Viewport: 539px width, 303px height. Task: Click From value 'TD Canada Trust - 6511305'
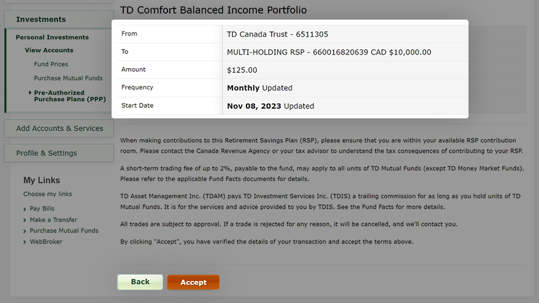click(277, 34)
